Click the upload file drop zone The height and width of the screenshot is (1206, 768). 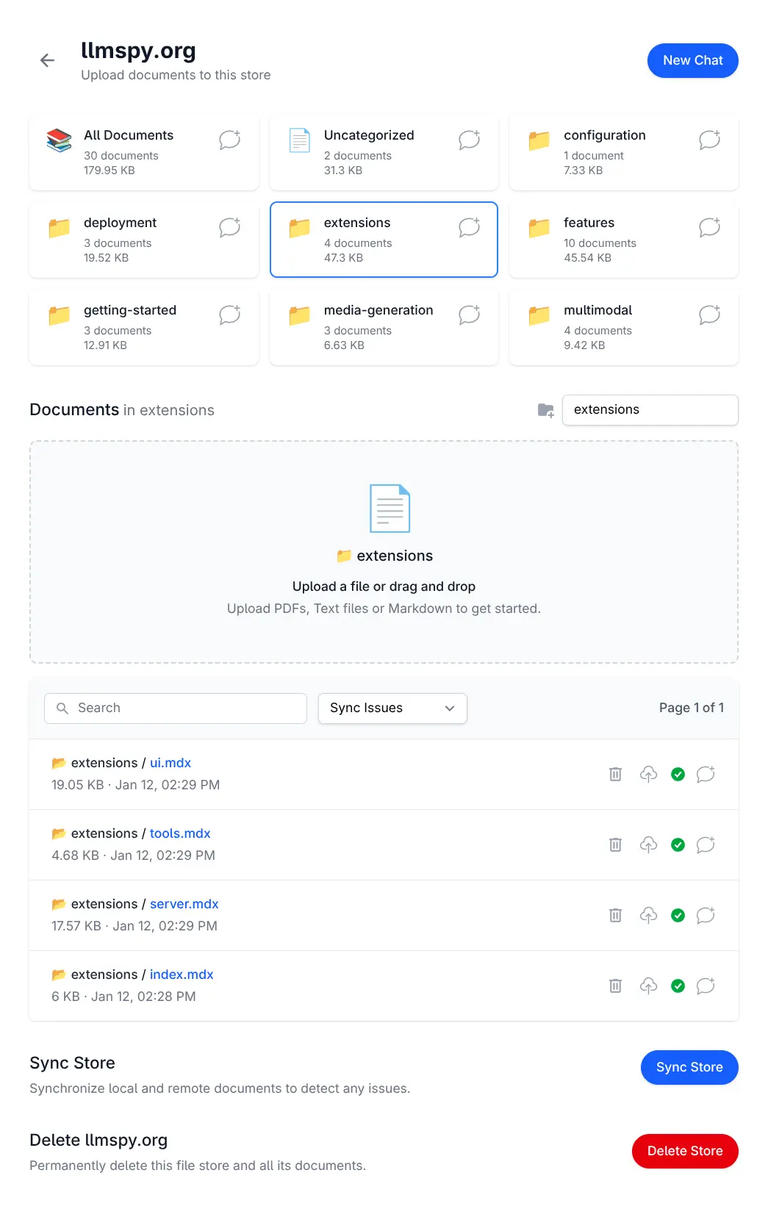click(x=384, y=551)
